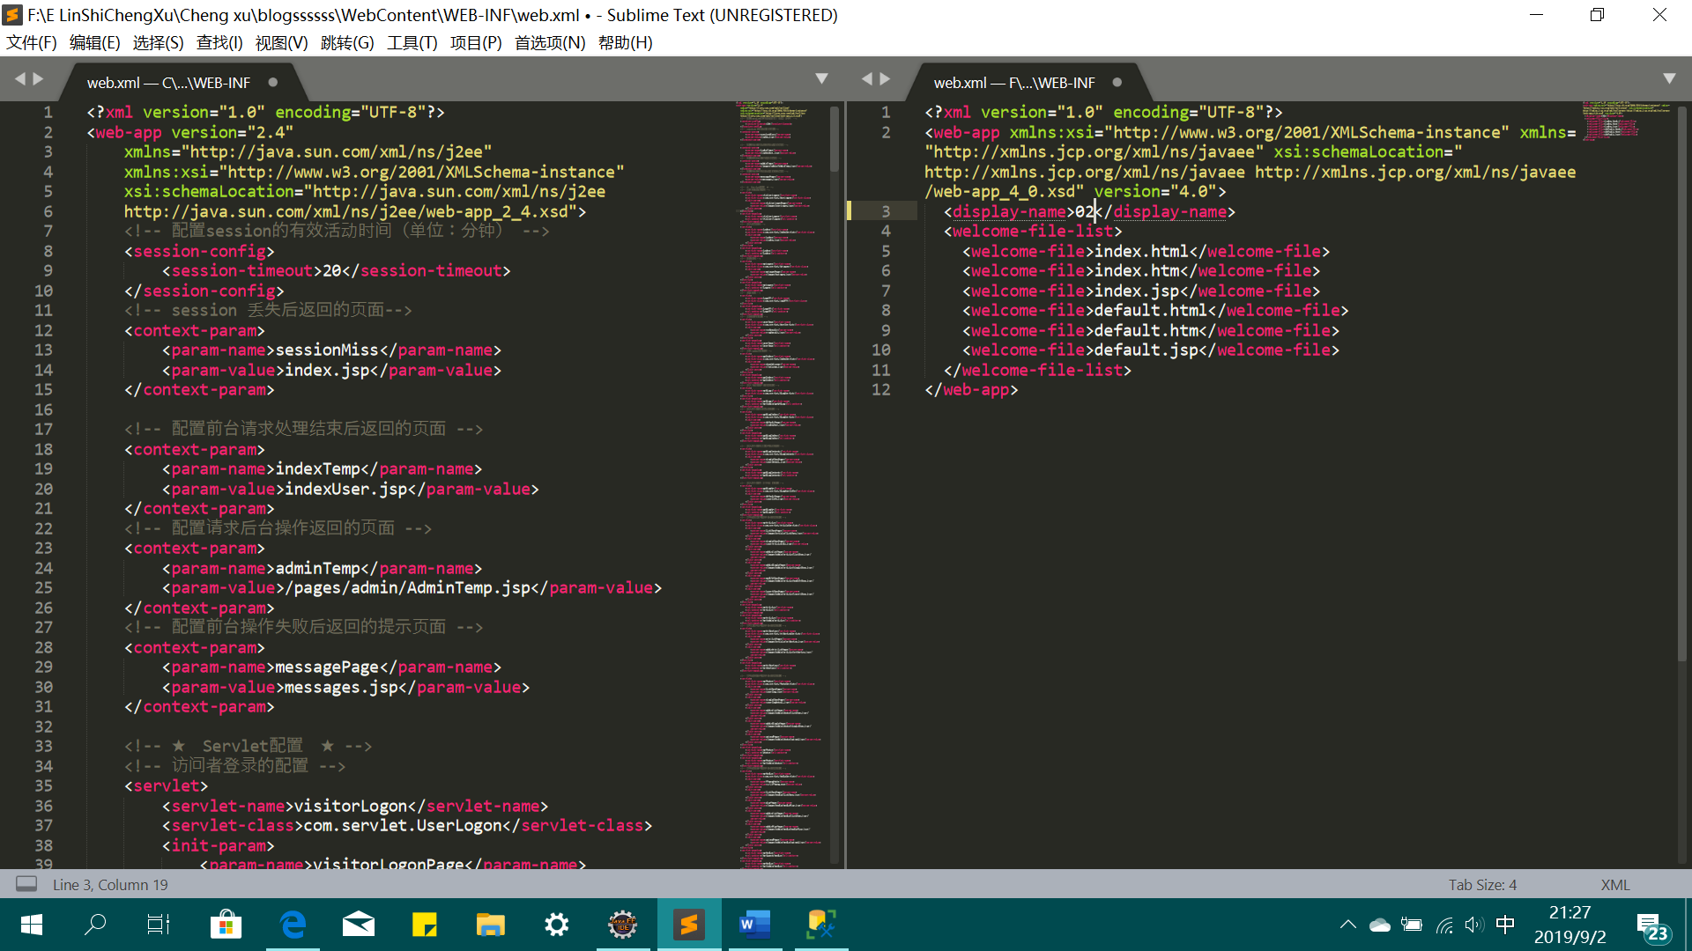
Task: Open the 工具(T) menu
Action: [412, 42]
